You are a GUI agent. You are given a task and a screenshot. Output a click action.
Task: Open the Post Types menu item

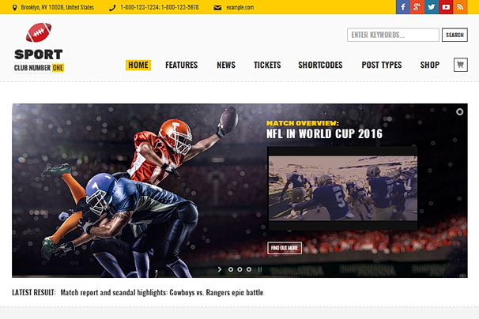pos(382,65)
